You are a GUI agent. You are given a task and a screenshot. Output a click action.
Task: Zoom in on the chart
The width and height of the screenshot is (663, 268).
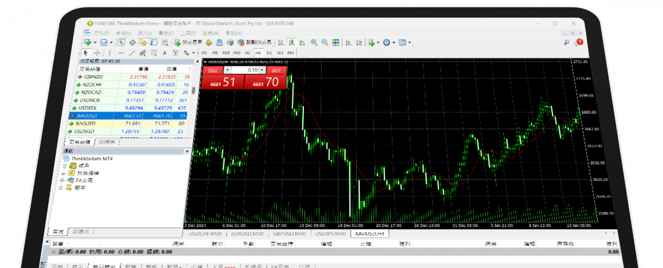click(314, 43)
